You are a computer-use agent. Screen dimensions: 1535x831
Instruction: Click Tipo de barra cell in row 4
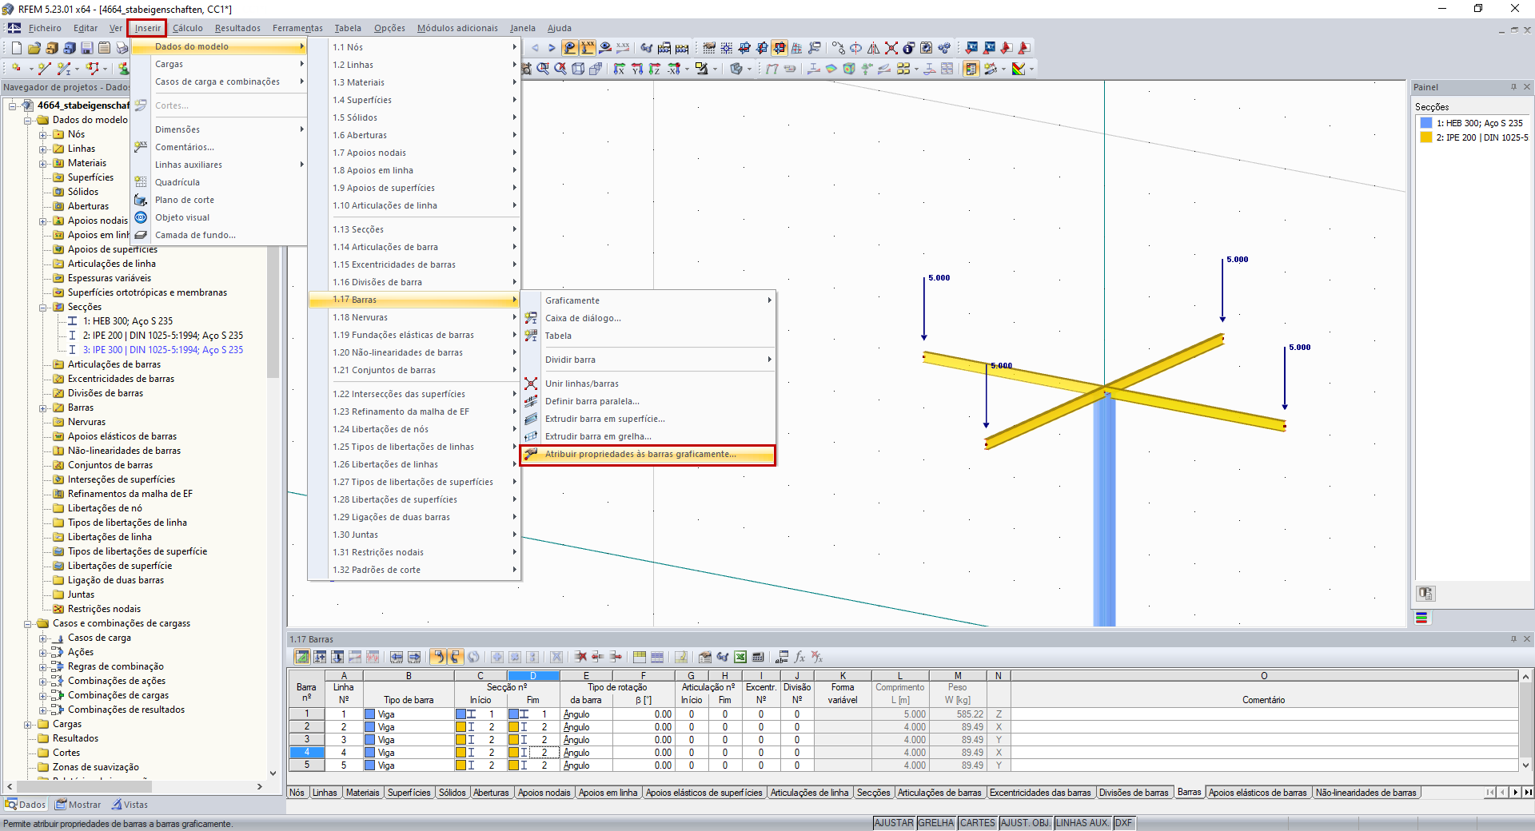408,753
